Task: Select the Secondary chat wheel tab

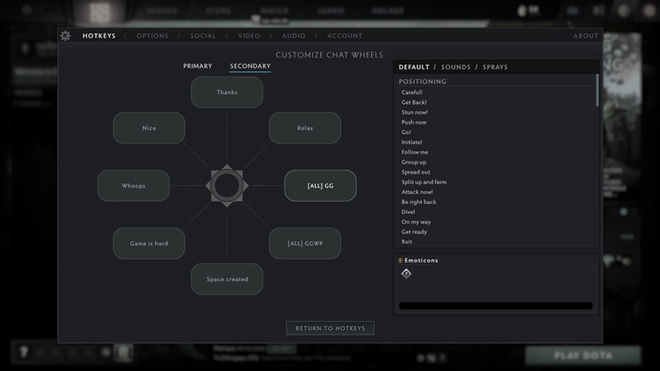Action: (250, 66)
